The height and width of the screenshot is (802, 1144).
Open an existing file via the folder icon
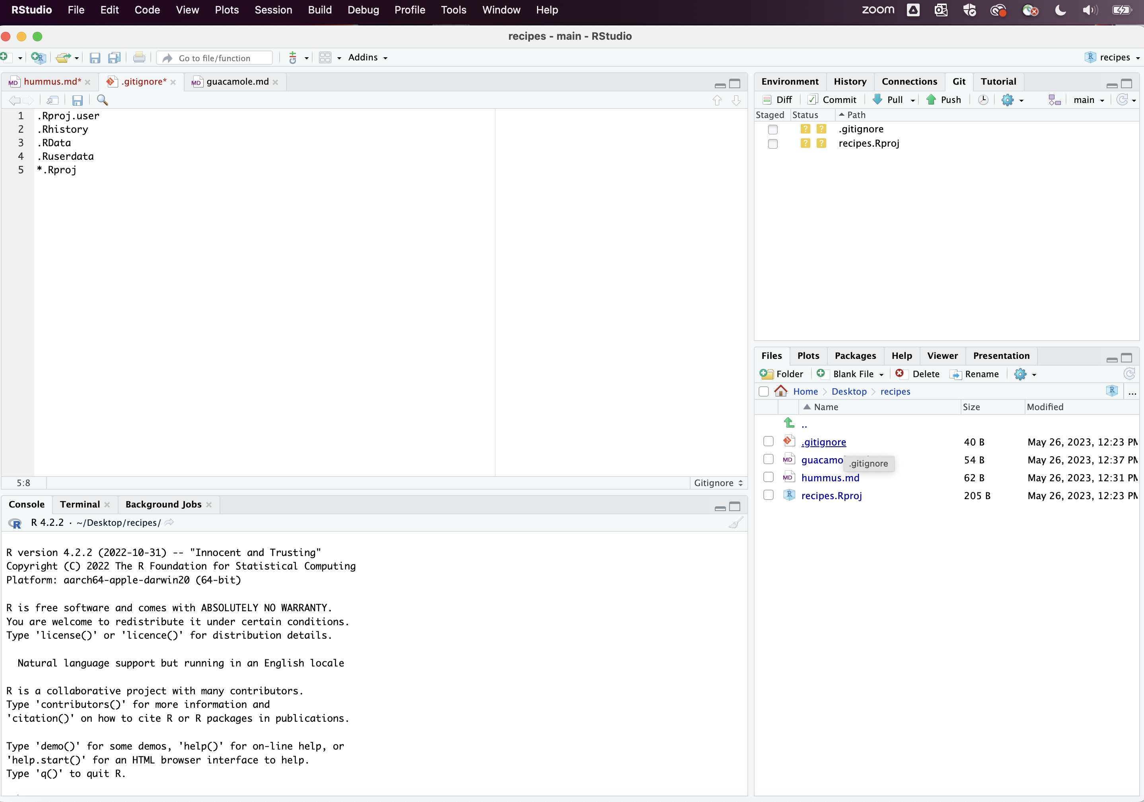[x=64, y=58]
